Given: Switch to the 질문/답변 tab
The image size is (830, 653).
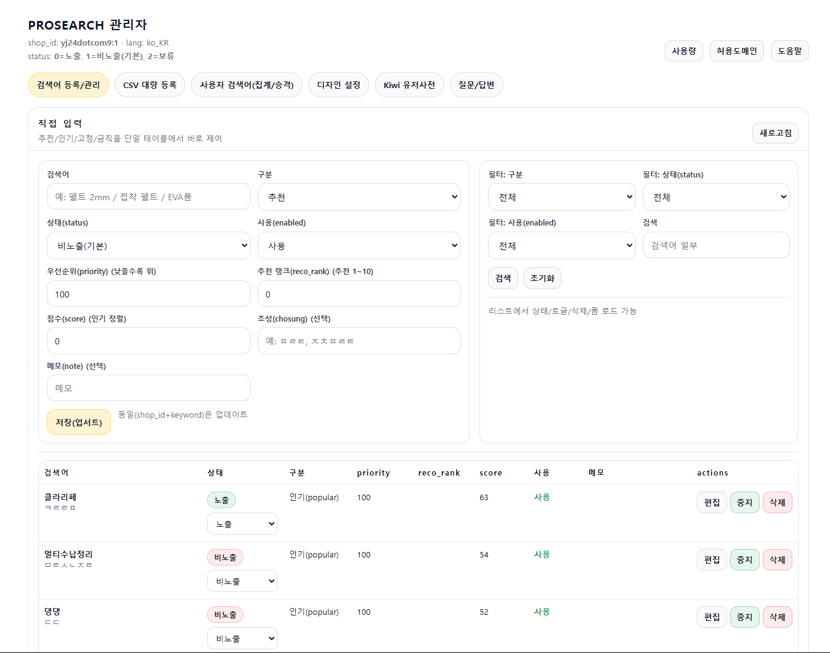Looking at the screenshot, I should pyautogui.click(x=476, y=84).
